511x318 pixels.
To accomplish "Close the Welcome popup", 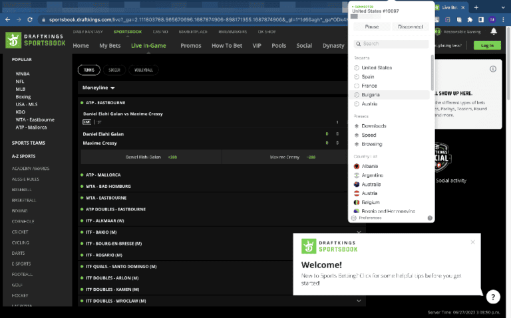I will pyautogui.click(x=472, y=242).
